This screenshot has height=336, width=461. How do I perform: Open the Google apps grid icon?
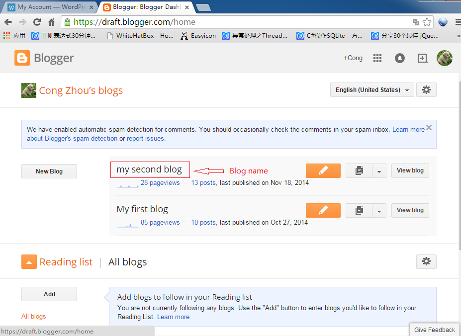[x=377, y=58]
